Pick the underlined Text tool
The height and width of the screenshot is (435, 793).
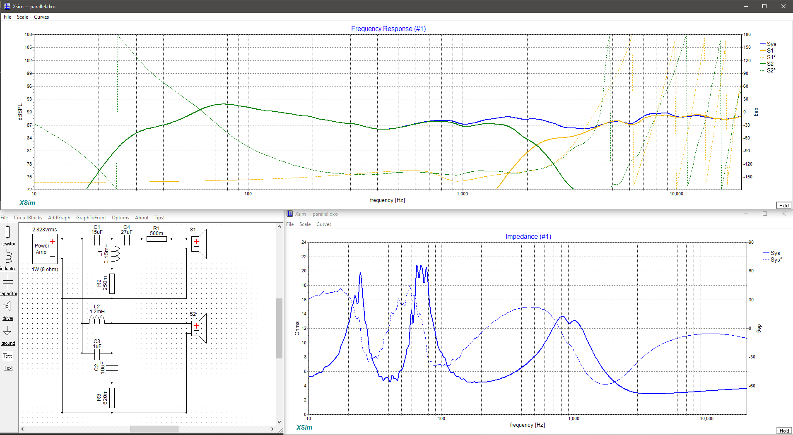point(8,368)
